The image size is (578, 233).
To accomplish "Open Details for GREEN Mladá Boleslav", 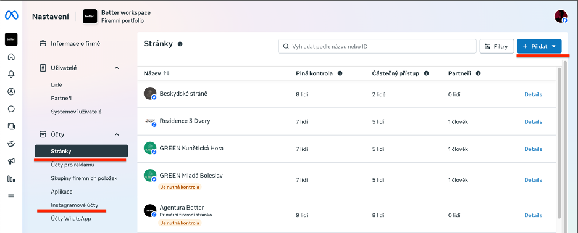I will 533,180.
